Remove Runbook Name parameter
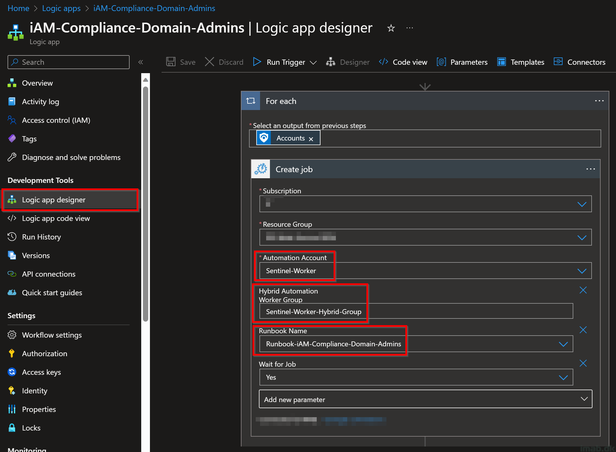The image size is (616, 452). pos(583,330)
